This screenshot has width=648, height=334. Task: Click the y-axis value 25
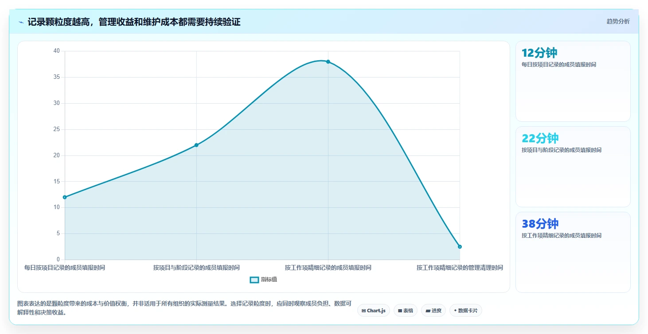pos(56,129)
